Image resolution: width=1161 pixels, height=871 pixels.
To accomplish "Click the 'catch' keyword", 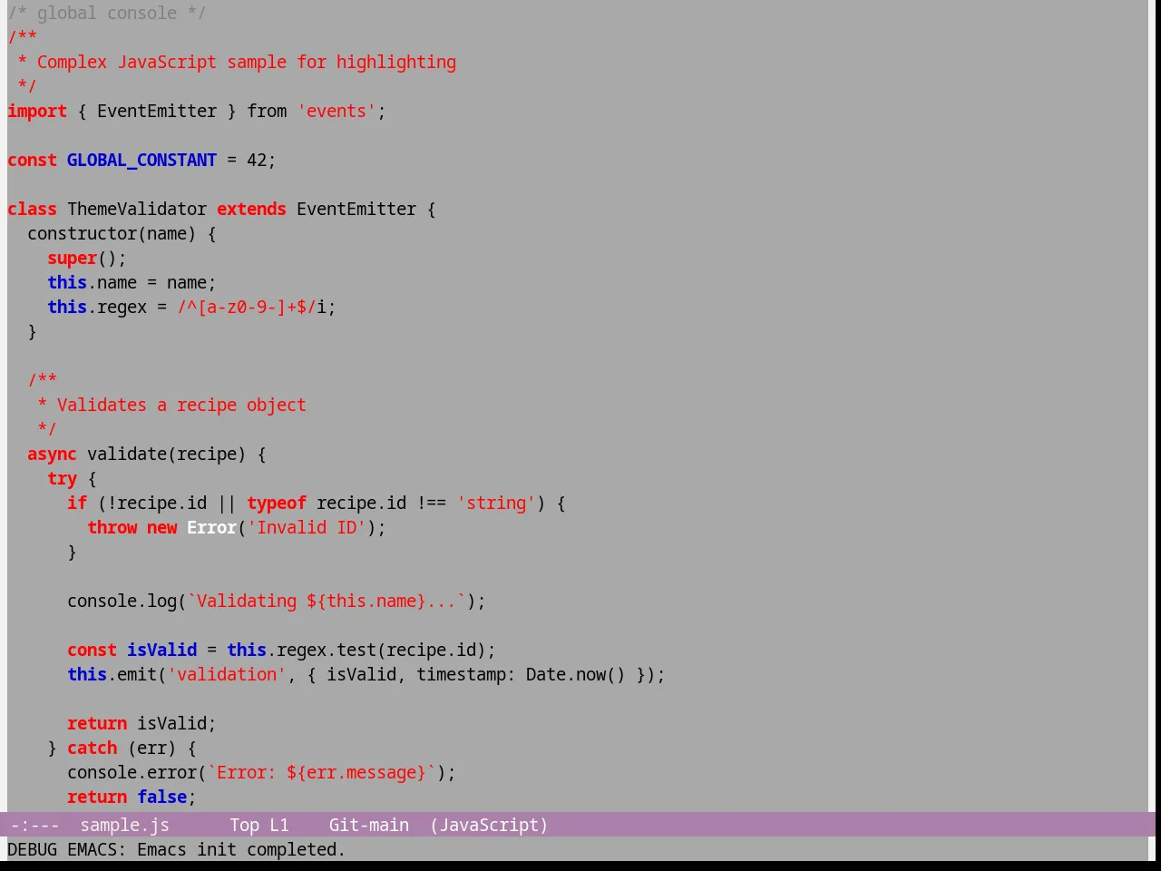I will click(92, 748).
